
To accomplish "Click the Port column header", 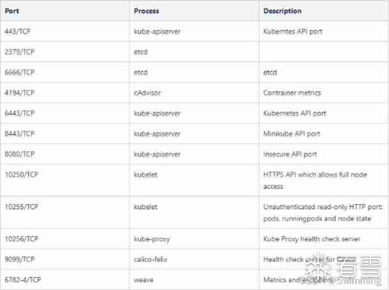I will click(x=12, y=10).
